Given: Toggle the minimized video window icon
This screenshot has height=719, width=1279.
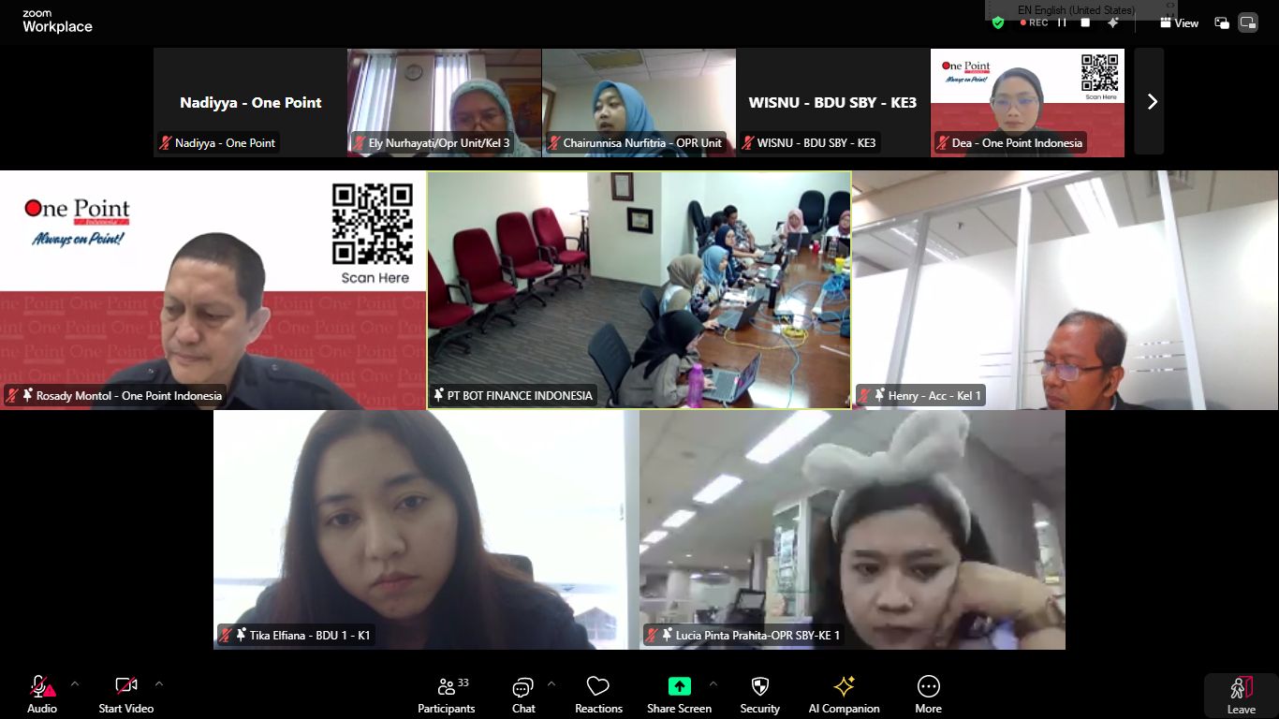Looking at the screenshot, I should pos(1222,22).
